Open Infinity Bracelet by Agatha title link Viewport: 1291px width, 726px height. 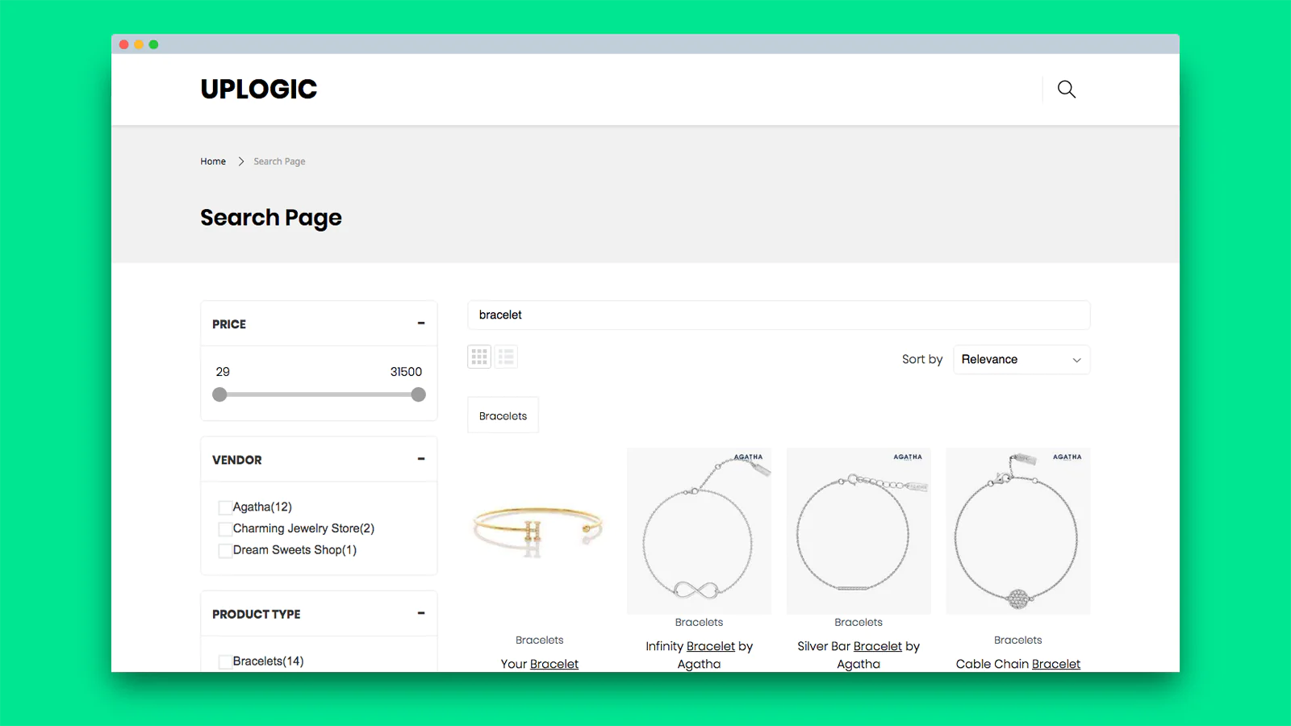pyautogui.click(x=699, y=655)
